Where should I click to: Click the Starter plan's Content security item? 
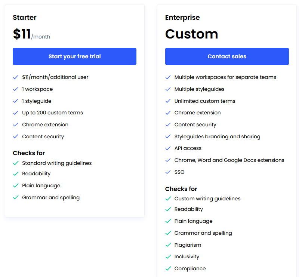tap(43, 136)
